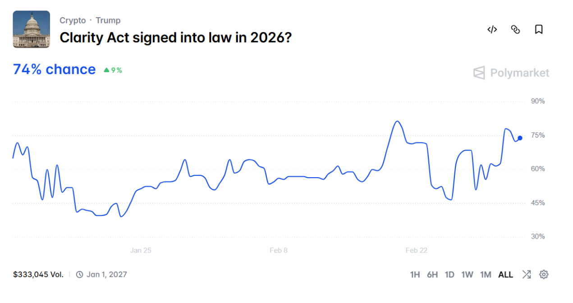Switch to the 1M range
This screenshot has height=303, width=573.
[486, 275]
